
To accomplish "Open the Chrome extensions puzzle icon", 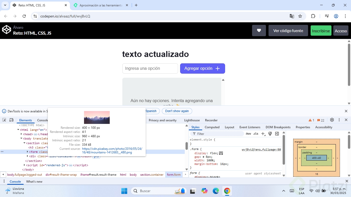I will point(313,16).
